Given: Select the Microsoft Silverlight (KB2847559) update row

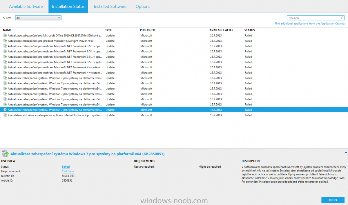Looking at the screenshot, I should click(174, 41).
